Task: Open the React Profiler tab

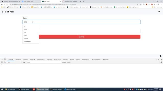Action: click(106, 60)
